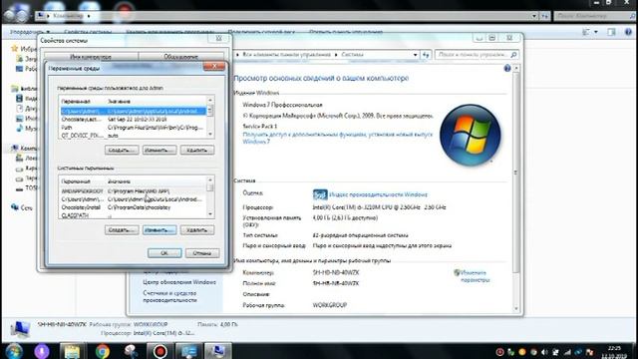Image resolution: width=638 pixels, height=359 pixels.
Task: Select the ChocolateyLast user variable row
Action: tap(133, 120)
